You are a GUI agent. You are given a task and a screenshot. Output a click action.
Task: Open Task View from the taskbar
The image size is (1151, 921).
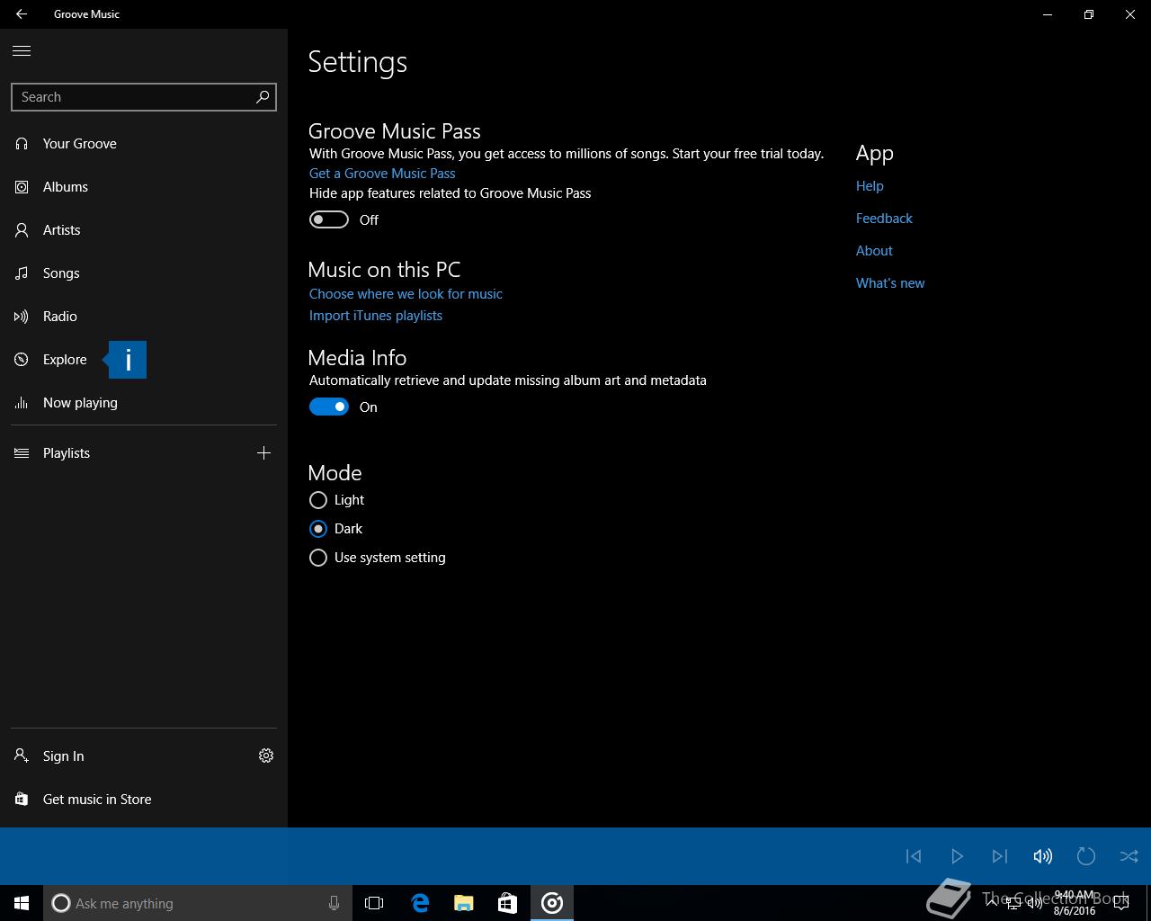tap(374, 903)
